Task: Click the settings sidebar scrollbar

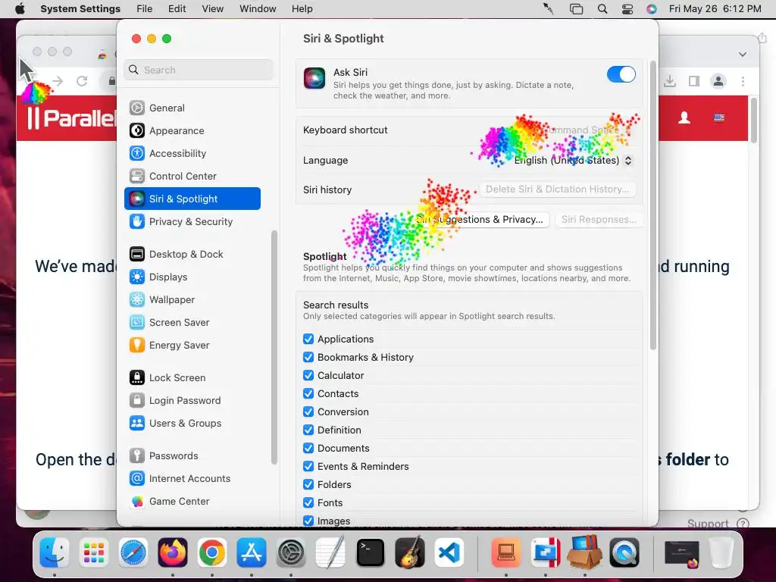Action: tap(274, 347)
